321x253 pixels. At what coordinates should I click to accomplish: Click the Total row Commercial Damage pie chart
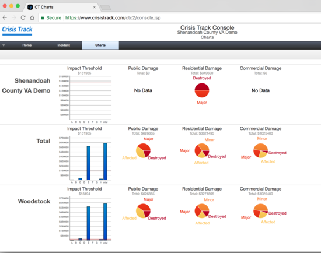click(x=261, y=150)
